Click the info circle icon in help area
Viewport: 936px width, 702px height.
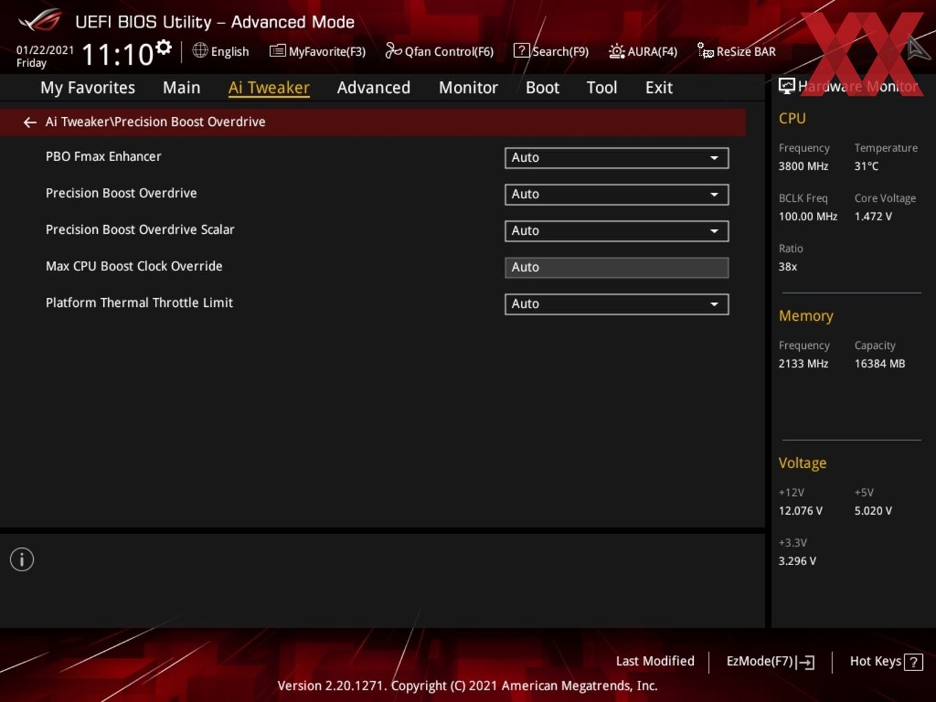(x=22, y=560)
